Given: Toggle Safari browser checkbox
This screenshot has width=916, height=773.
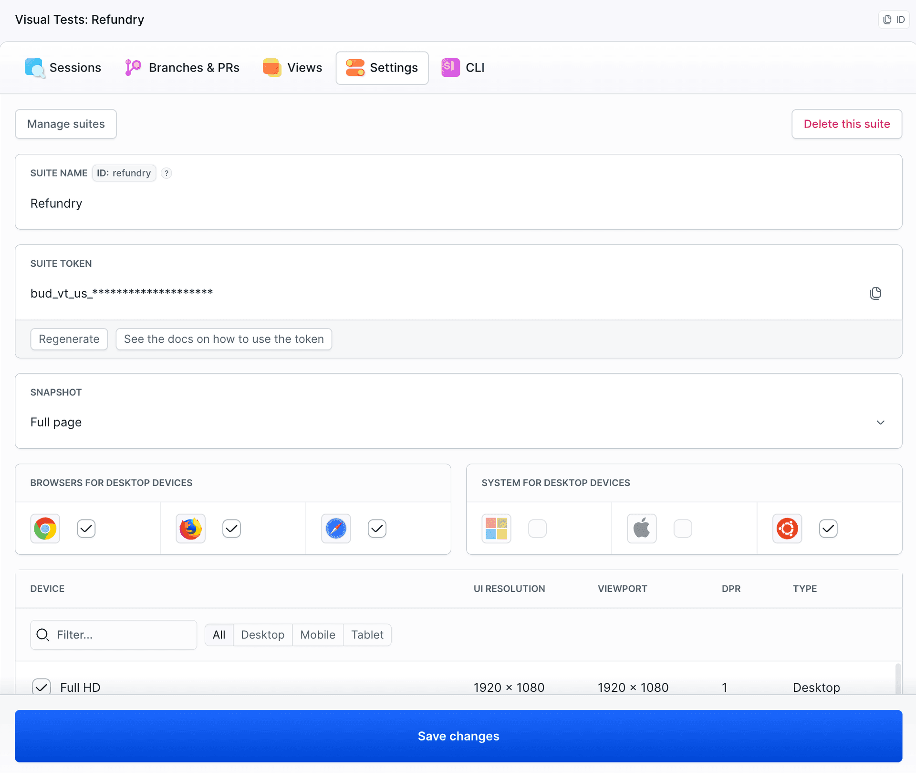Looking at the screenshot, I should point(377,529).
